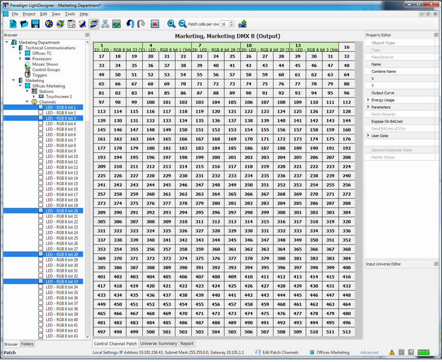The width and height of the screenshot is (442, 362).
Task: Click the Undo arrow icon
Action: click(130, 24)
